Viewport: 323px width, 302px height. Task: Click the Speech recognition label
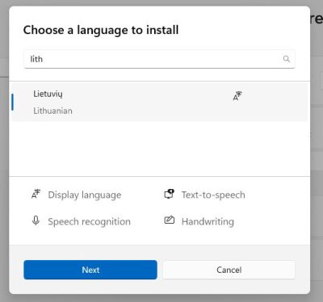[89, 222]
